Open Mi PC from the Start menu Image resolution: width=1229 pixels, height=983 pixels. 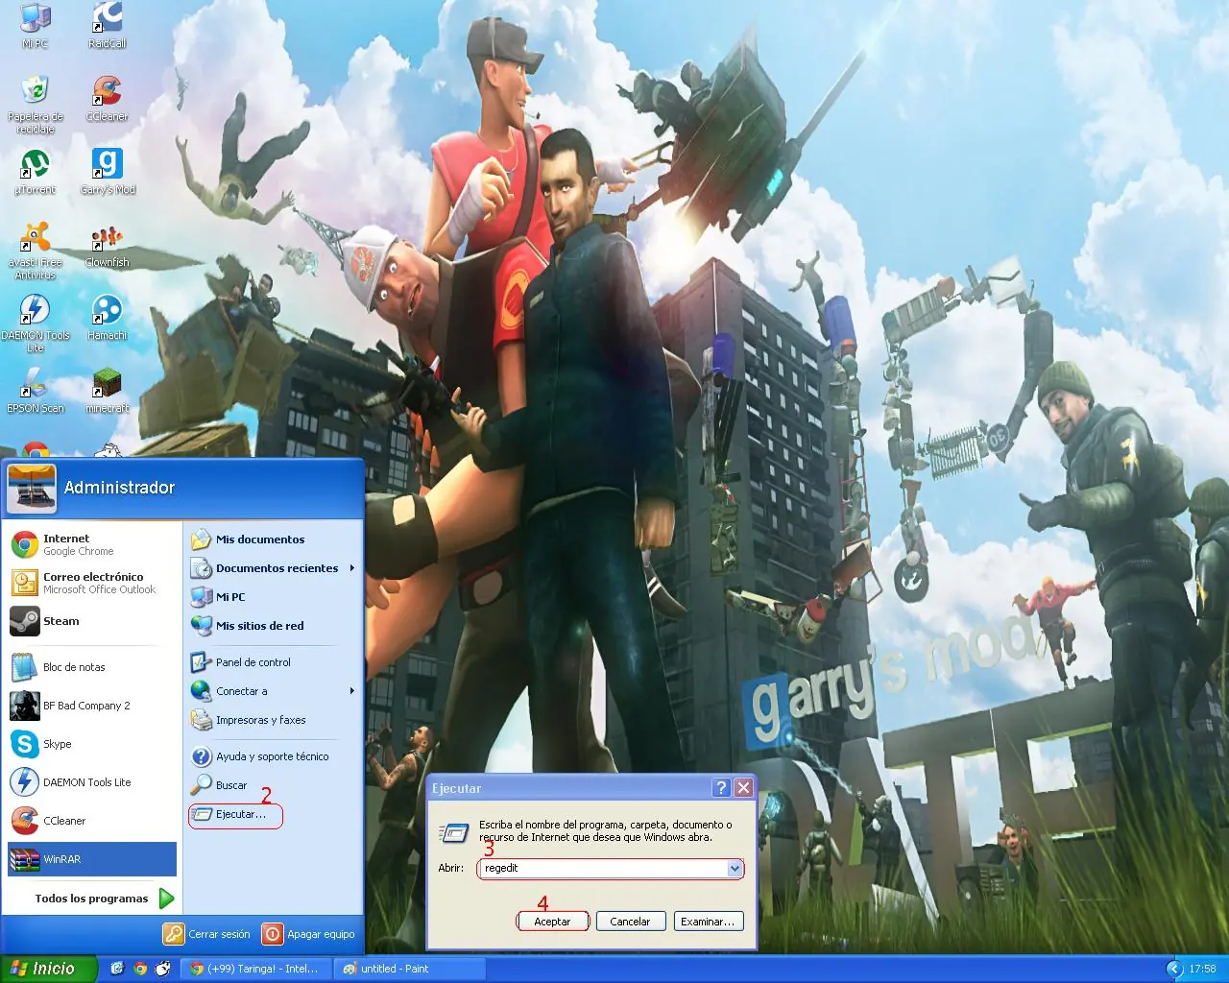[x=273, y=597]
